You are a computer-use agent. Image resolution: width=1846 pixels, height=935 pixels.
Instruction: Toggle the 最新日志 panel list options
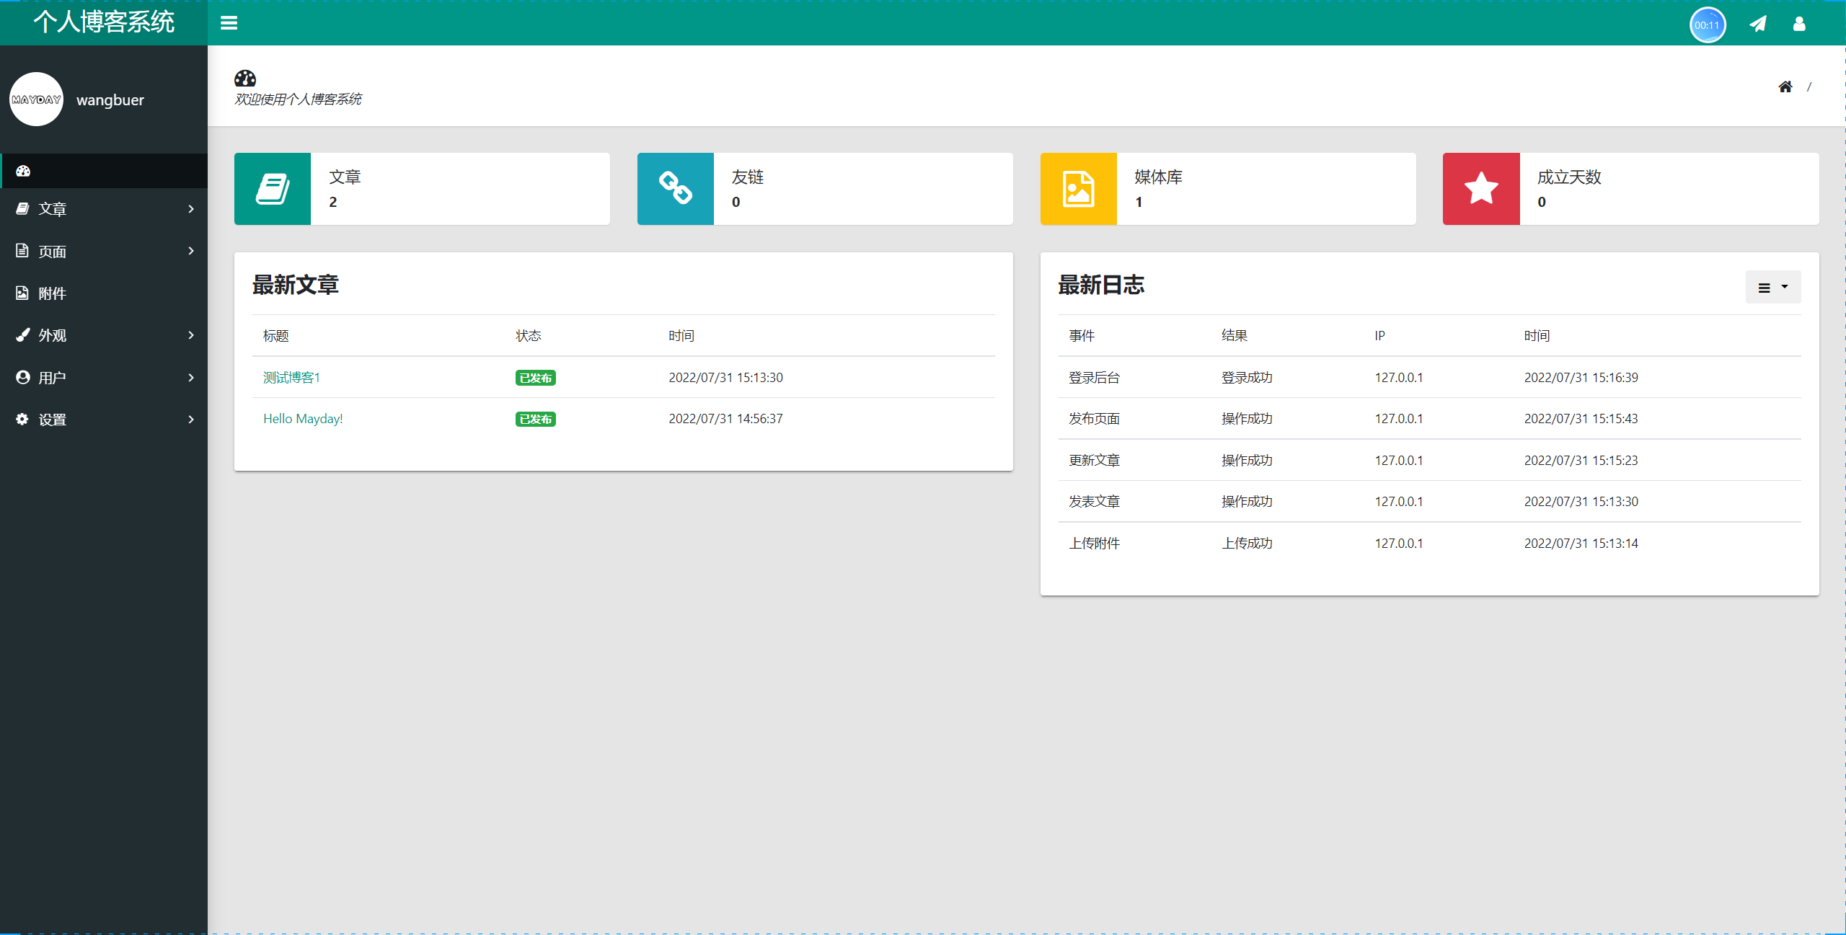click(1773, 286)
